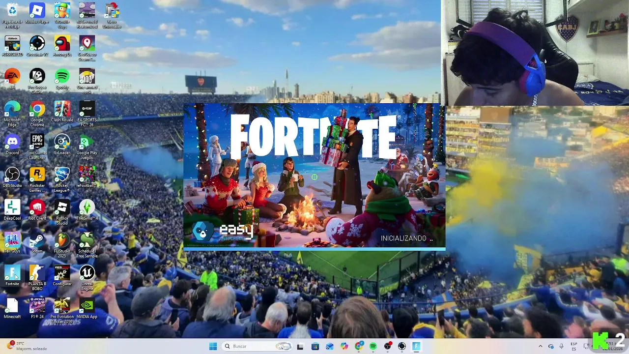Screen dimensions: 629x354
Task: Select the 60 Seconds! Reatomized icon
Action: pos(87,15)
